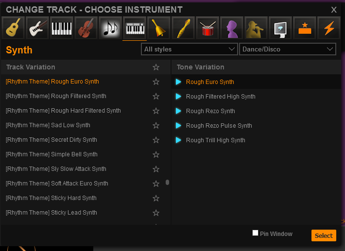Pick the red drum percussion icon
This screenshot has height=251, width=345.
[207, 28]
